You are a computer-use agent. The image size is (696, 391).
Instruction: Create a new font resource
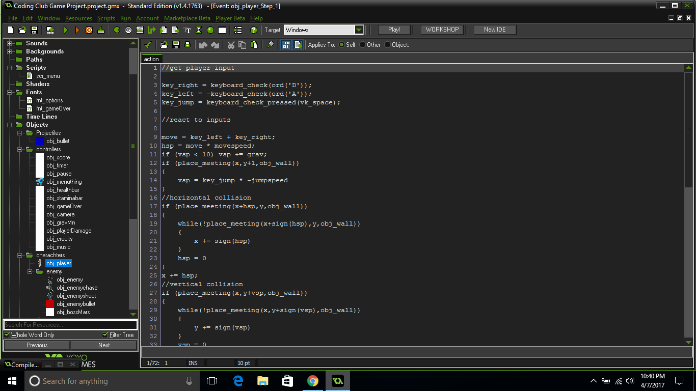click(x=188, y=30)
